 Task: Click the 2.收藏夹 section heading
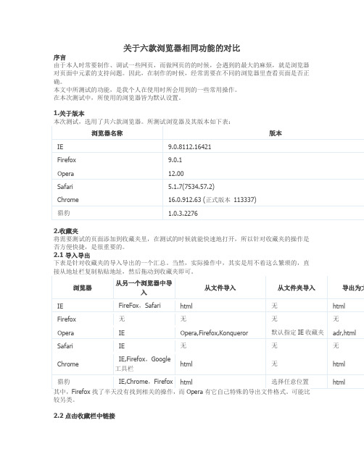66,231
